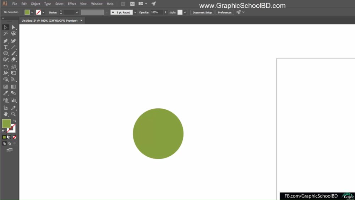The image size is (355, 200).
Task: Open the Type menu
Action: pyautogui.click(x=48, y=4)
